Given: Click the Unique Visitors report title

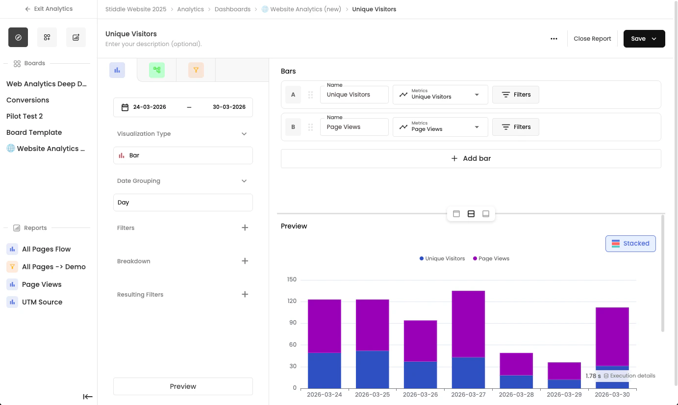Looking at the screenshot, I should [131, 34].
